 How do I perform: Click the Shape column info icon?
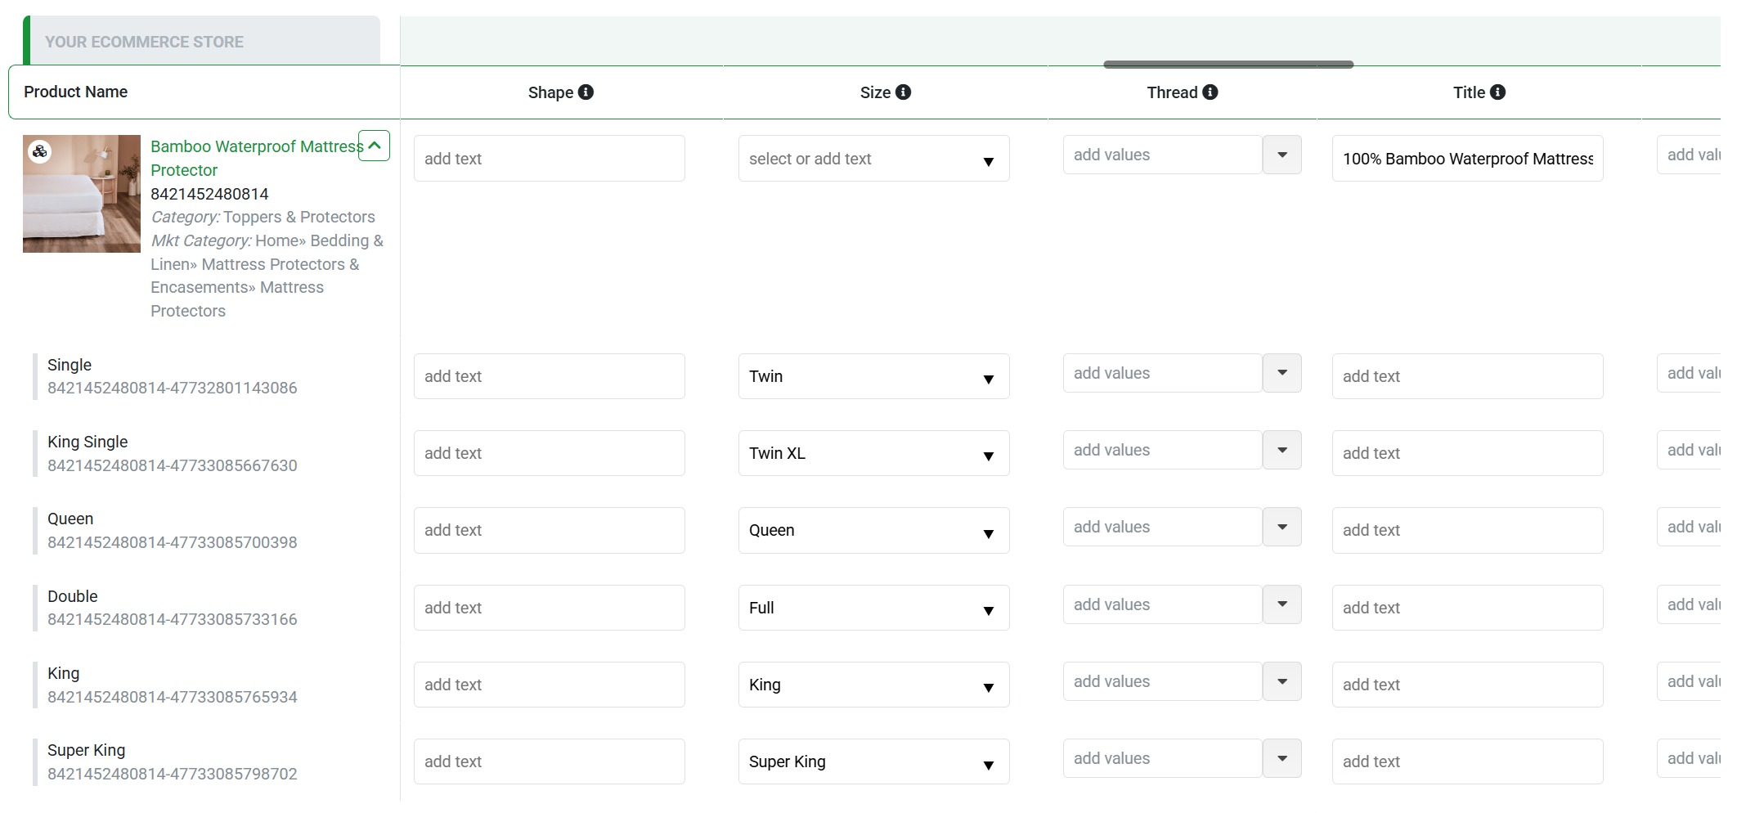click(586, 92)
